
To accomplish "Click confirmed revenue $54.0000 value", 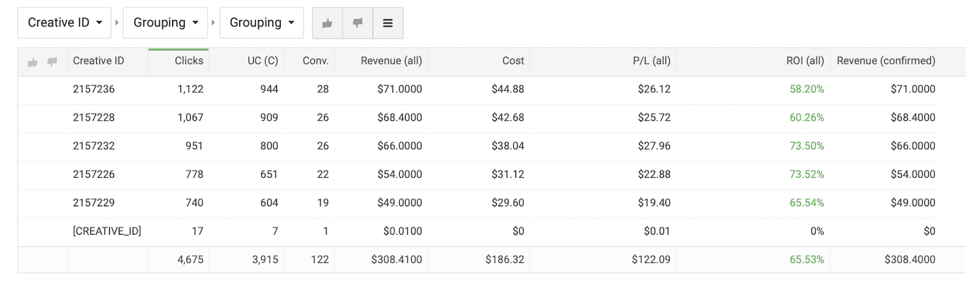I will 913,174.
